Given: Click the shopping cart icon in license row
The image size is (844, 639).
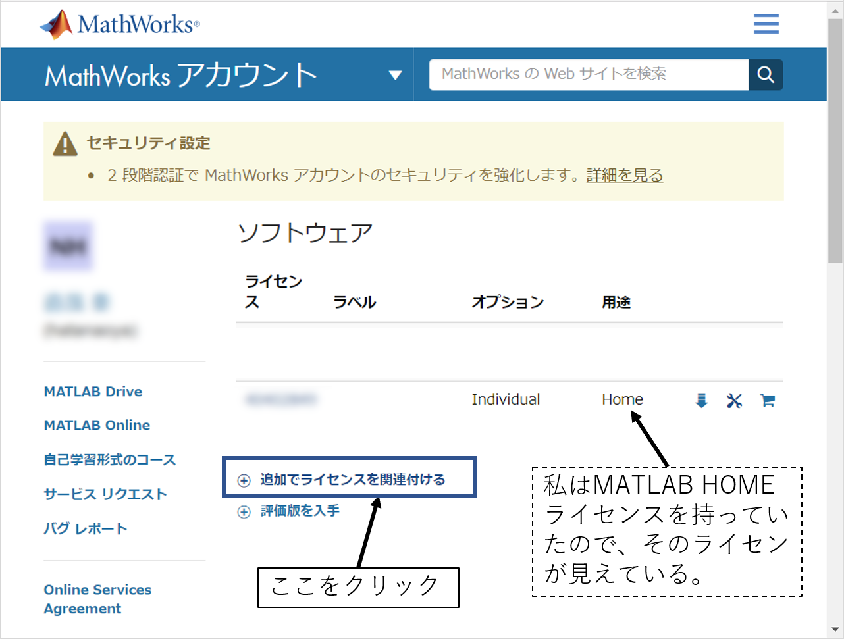Looking at the screenshot, I should [768, 400].
